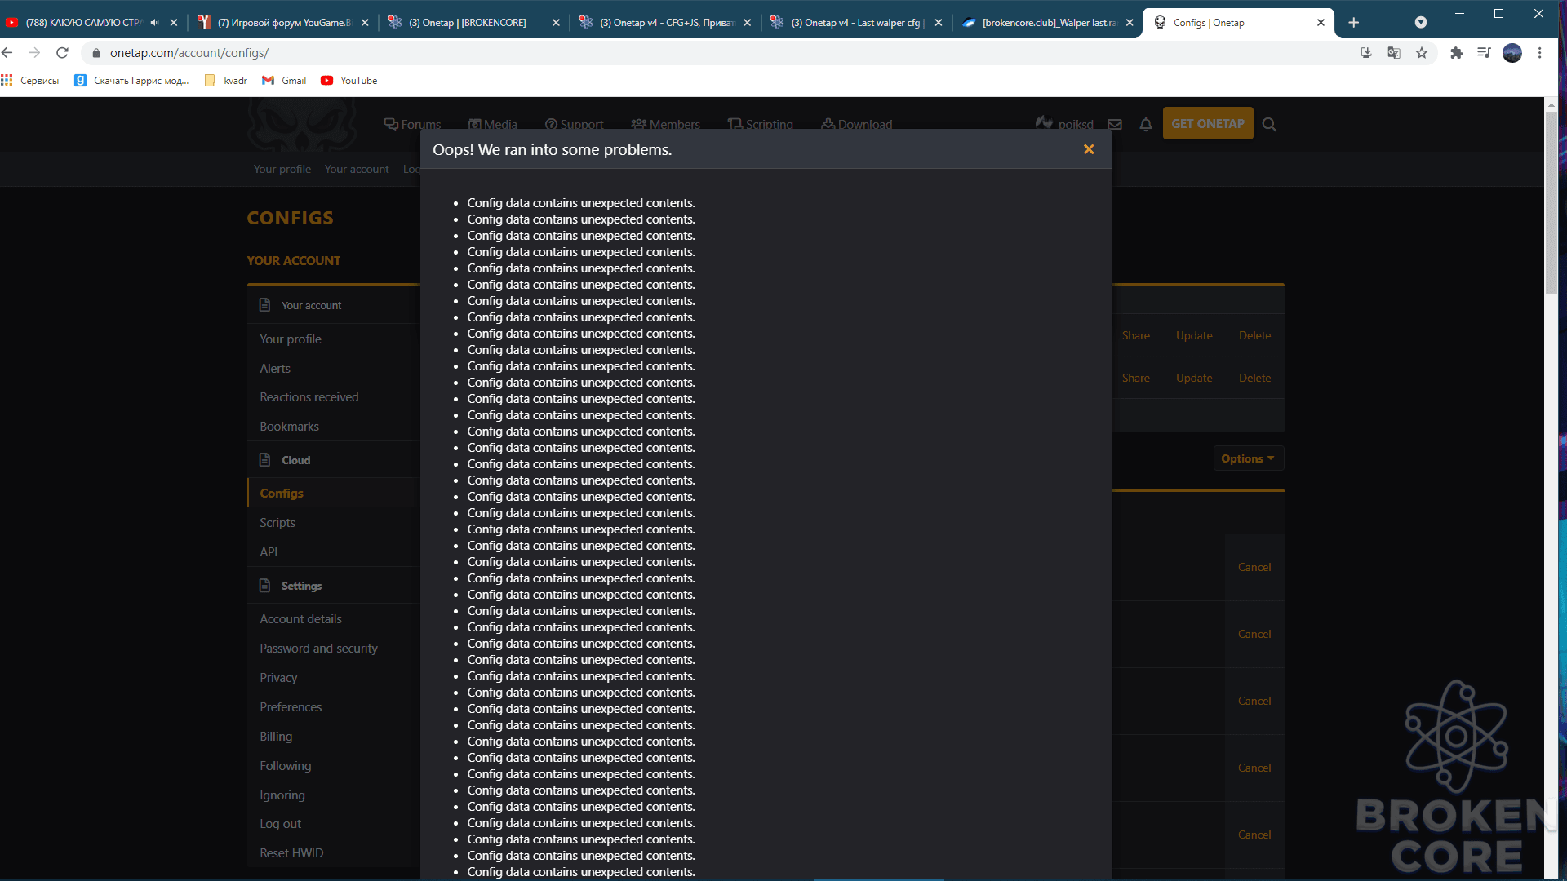
Task: Expand the Options dropdown
Action: tap(1248, 458)
